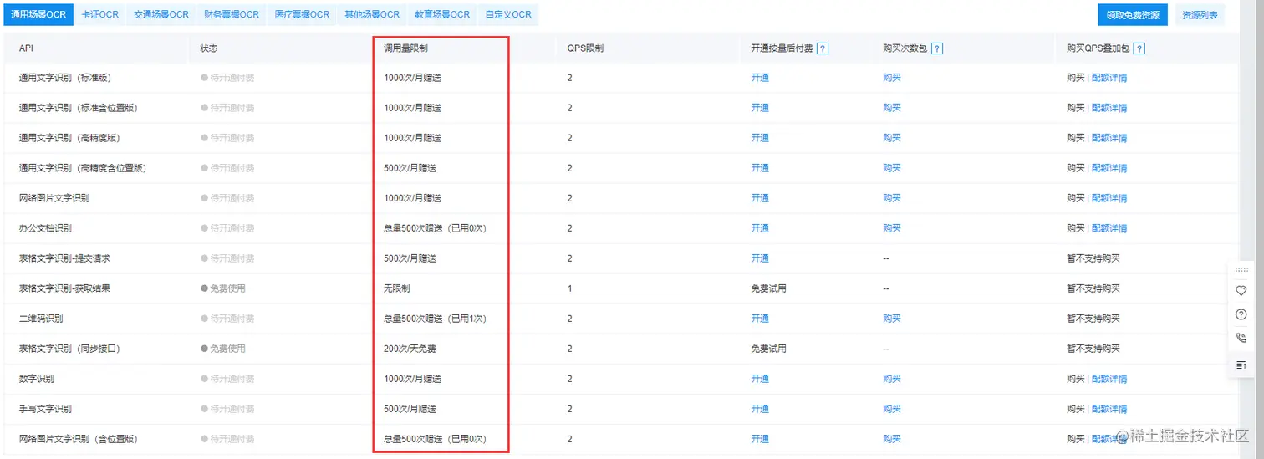
Task: Open the 自定义OCR tab
Action: click(x=508, y=15)
